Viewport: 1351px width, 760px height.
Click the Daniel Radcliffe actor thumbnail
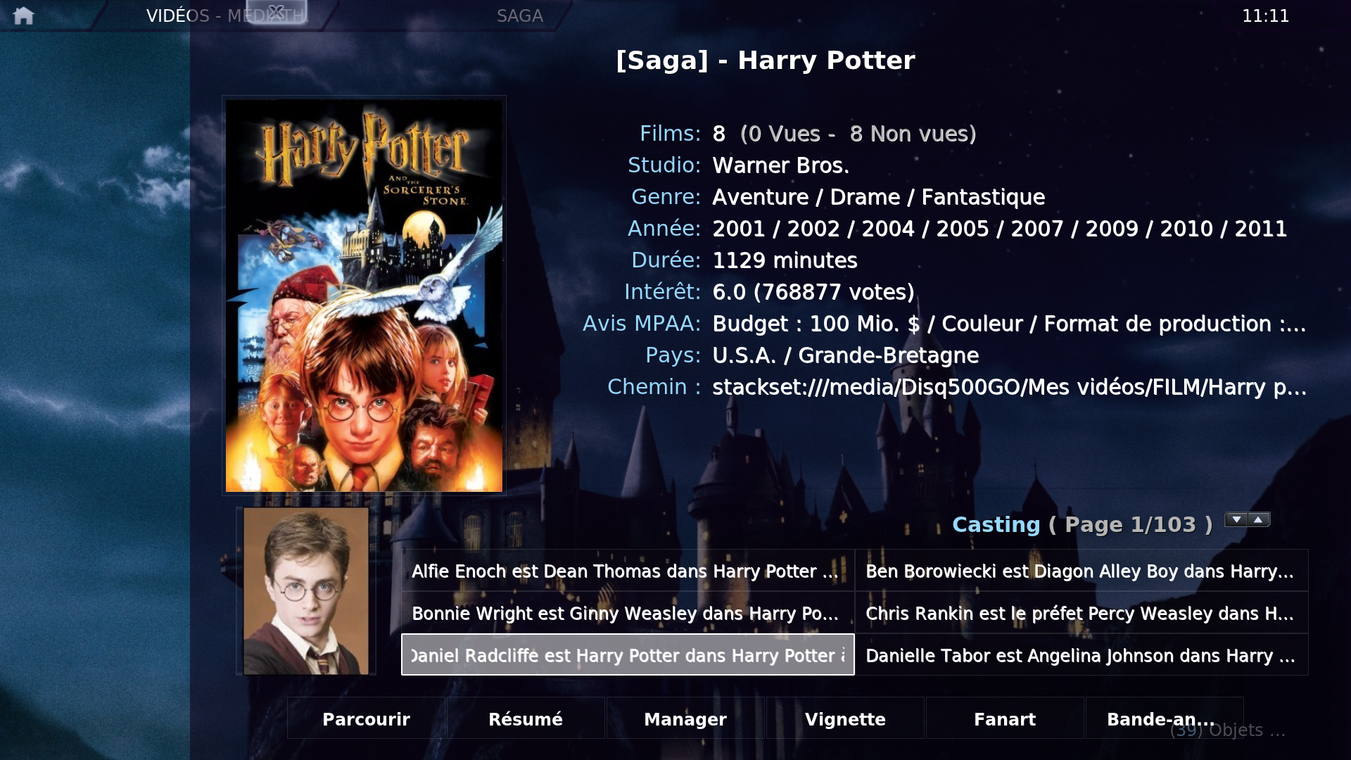[x=306, y=591]
